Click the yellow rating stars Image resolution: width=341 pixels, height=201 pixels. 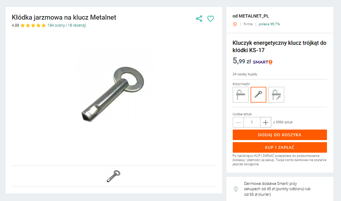[33, 26]
